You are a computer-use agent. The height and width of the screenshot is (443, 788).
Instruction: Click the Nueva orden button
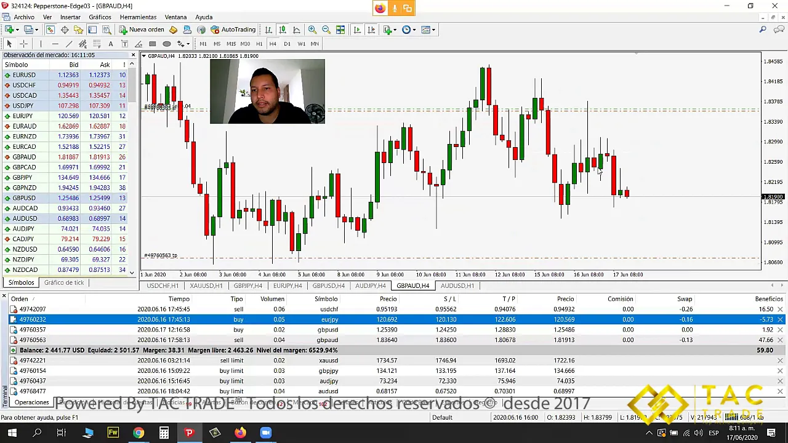[x=142, y=30]
